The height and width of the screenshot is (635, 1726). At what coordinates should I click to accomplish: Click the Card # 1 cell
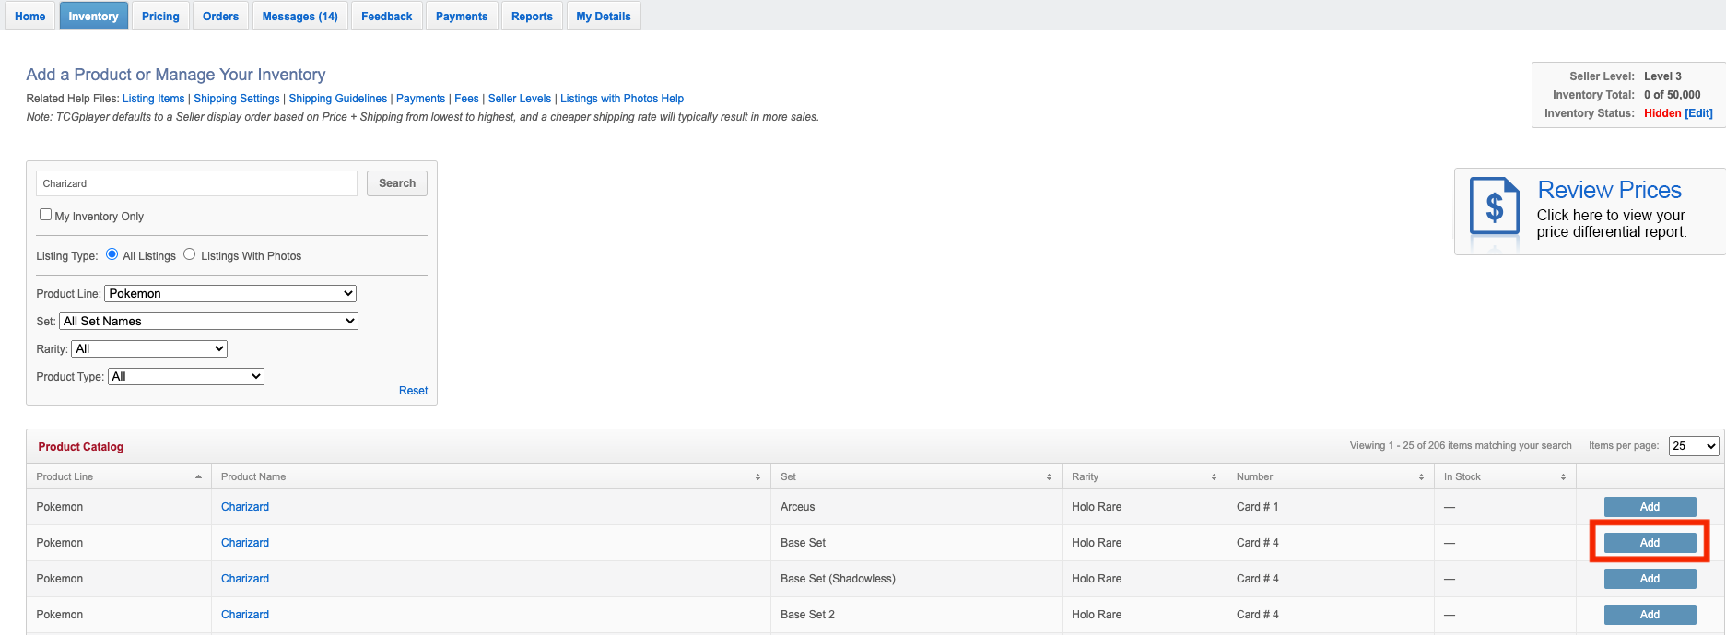coord(1330,507)
